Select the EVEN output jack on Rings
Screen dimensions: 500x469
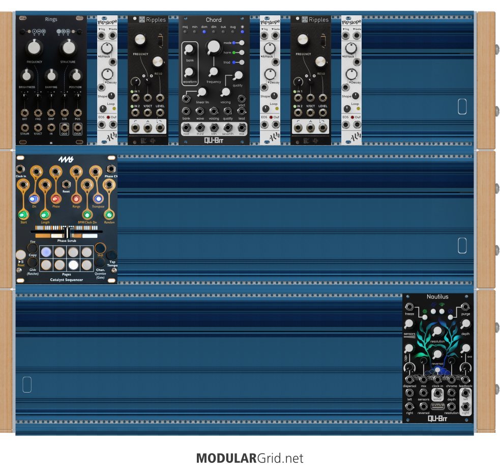click(x=77, y=128)
